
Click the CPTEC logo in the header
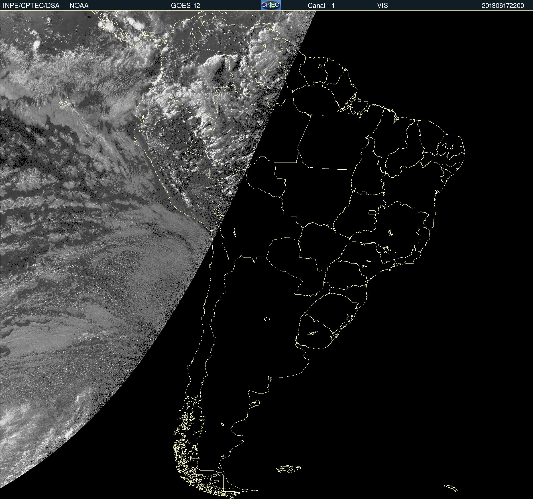point(271,5)
